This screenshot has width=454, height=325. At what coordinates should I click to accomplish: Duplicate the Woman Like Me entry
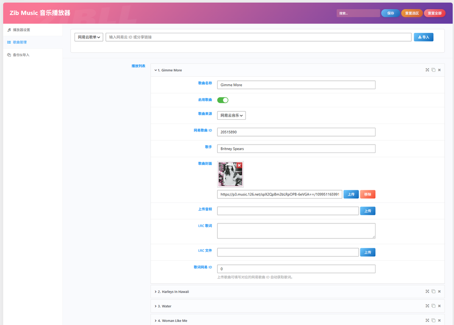coord(433,321)
